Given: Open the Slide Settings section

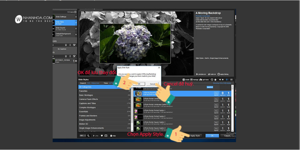Looking at the screenshot, I should (x=65, y=17).
